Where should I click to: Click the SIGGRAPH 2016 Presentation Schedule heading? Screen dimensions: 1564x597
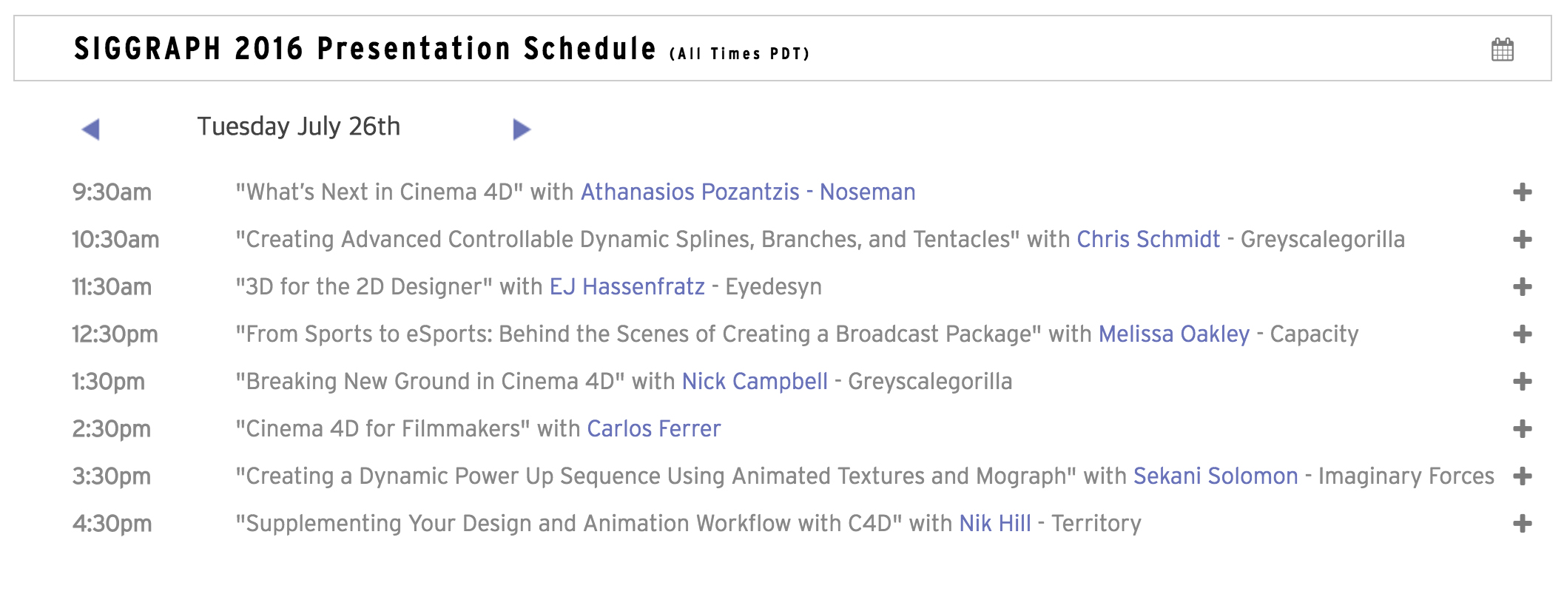point(365,49)
